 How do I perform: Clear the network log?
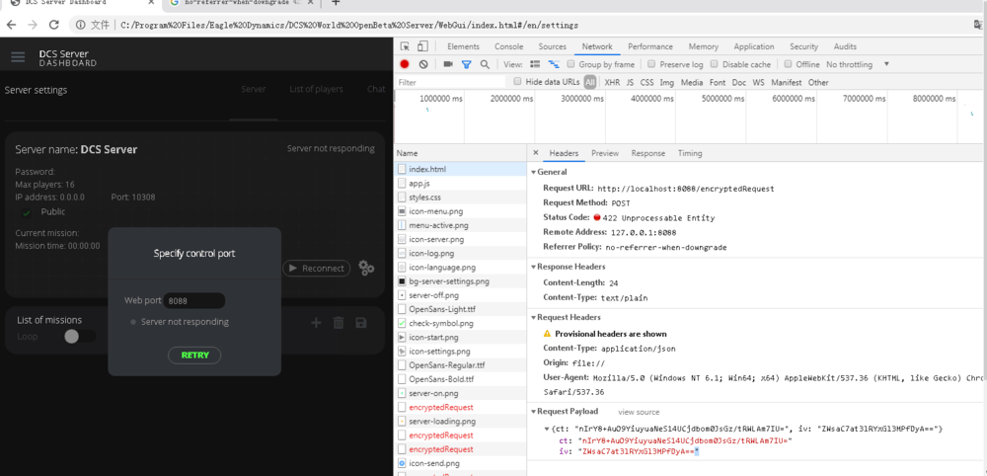423,64
